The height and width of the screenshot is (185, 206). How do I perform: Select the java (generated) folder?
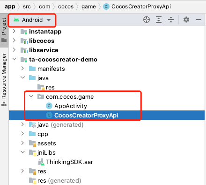(107, 124)
